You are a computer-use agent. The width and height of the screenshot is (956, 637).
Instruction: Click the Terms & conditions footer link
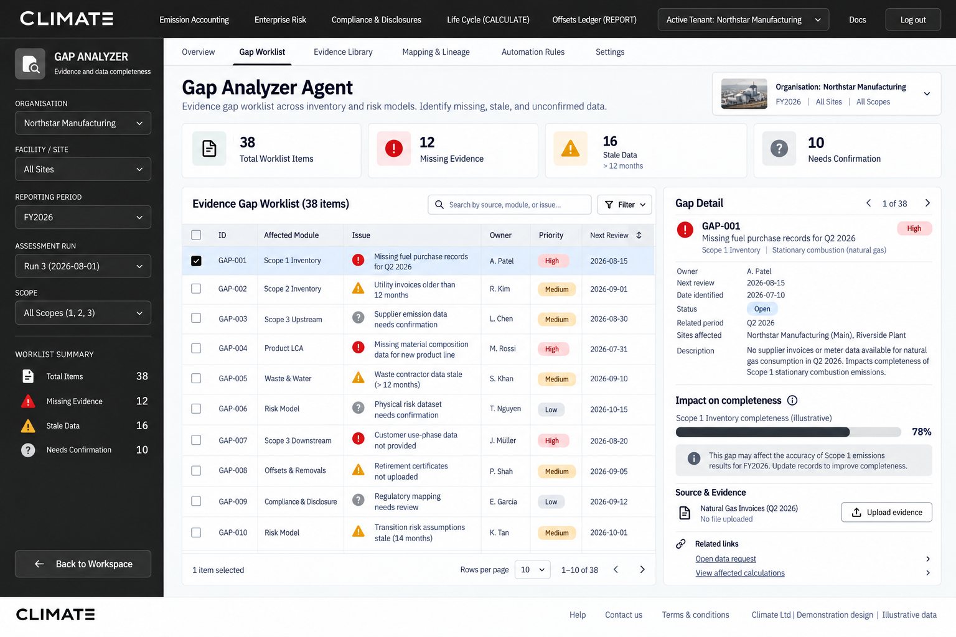pos(695,615)
